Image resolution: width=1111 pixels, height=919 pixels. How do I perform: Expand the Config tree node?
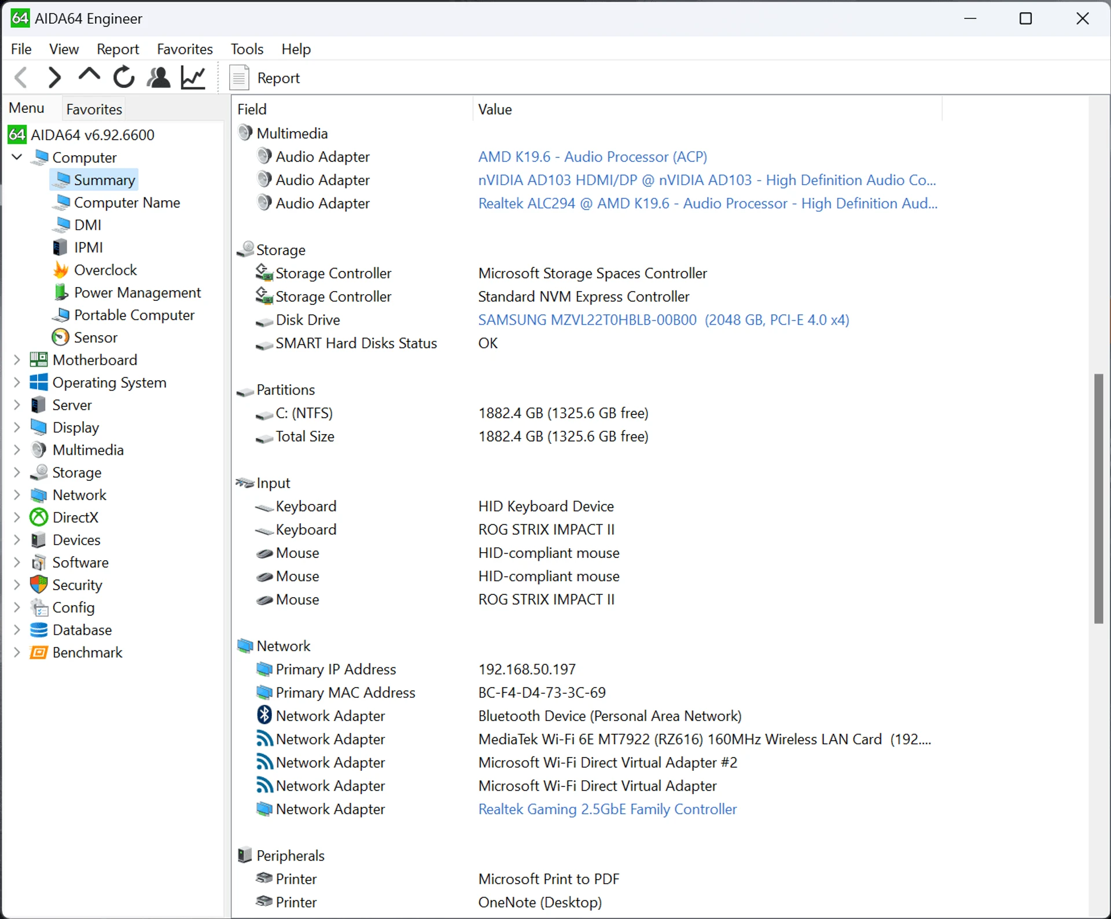click(17, 608)
